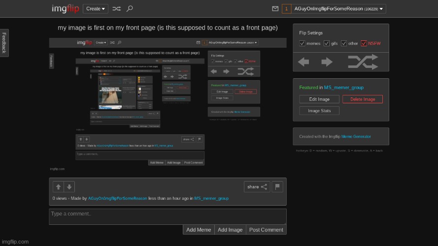438x246 pixels.
Task: Click the post title text about front page
Action: [x=168, y=28]
